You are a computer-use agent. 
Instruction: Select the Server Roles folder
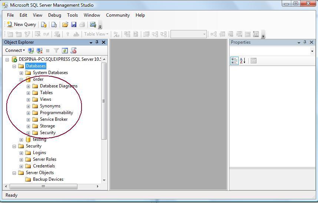point(44,159)
